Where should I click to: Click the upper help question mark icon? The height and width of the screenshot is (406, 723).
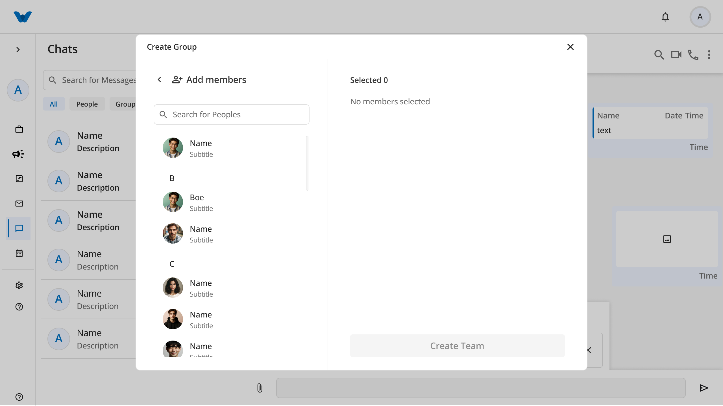(x=19, y=307)
